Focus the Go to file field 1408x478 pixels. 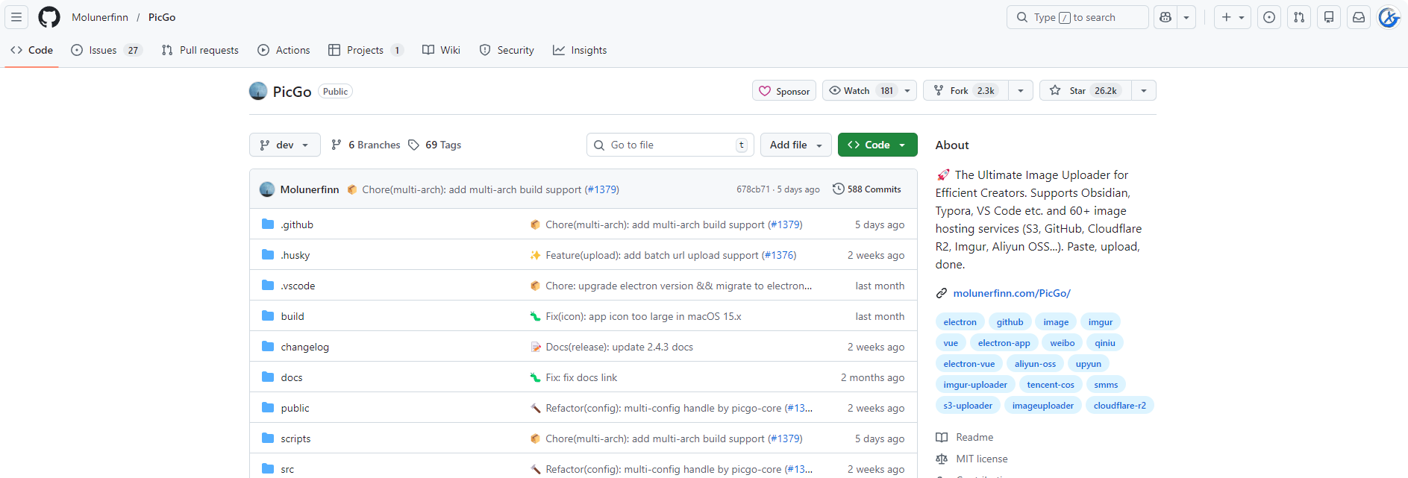[x=670, y=145]
